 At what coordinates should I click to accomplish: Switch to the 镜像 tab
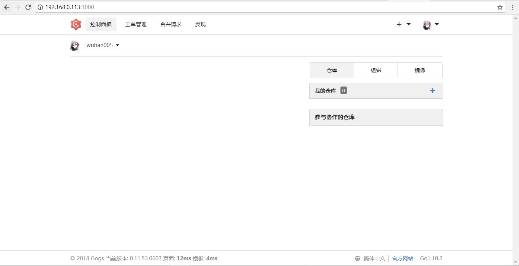point(420,70)
